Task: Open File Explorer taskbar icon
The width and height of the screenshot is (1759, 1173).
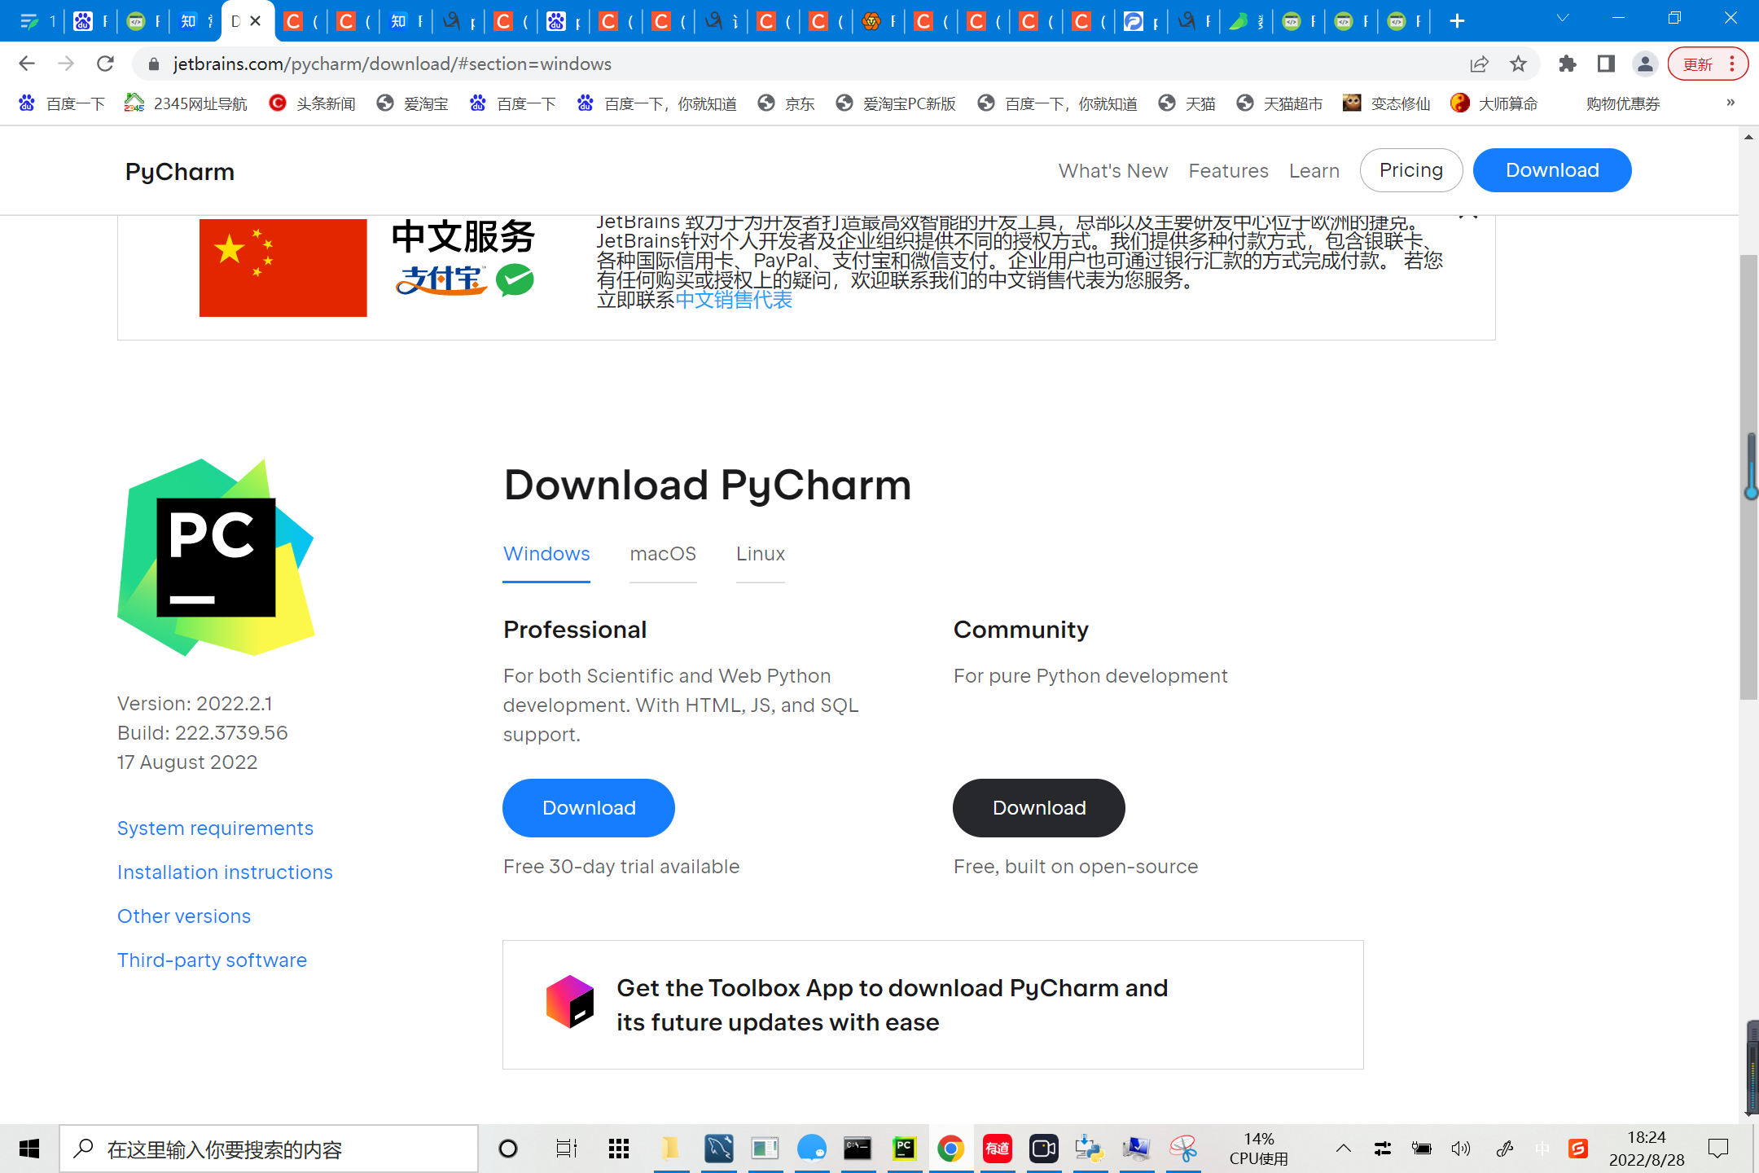Action: [671, 1149]
